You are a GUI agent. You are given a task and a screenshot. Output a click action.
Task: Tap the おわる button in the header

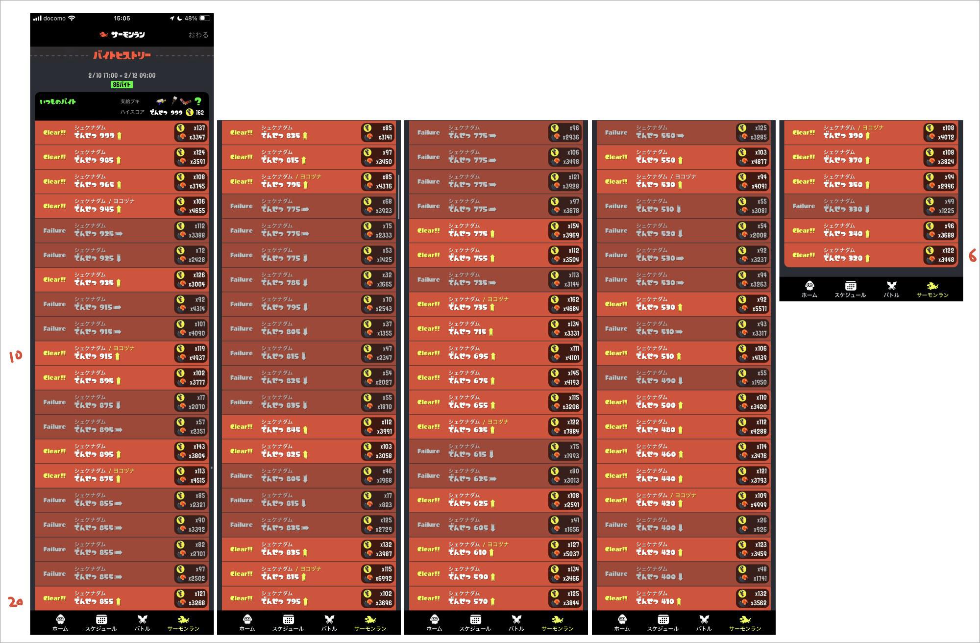pyautogui.click(x=198, y=35)
